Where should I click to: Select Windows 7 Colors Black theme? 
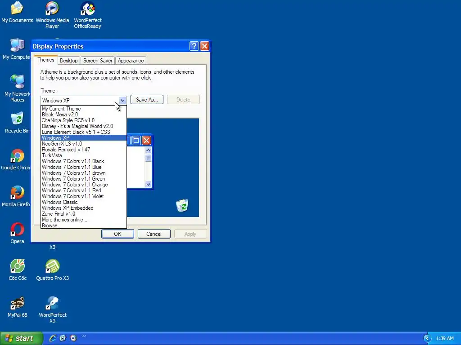83,161
